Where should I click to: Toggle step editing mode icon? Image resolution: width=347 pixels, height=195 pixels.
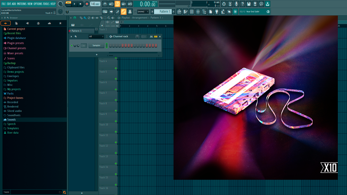pos(117,11)
